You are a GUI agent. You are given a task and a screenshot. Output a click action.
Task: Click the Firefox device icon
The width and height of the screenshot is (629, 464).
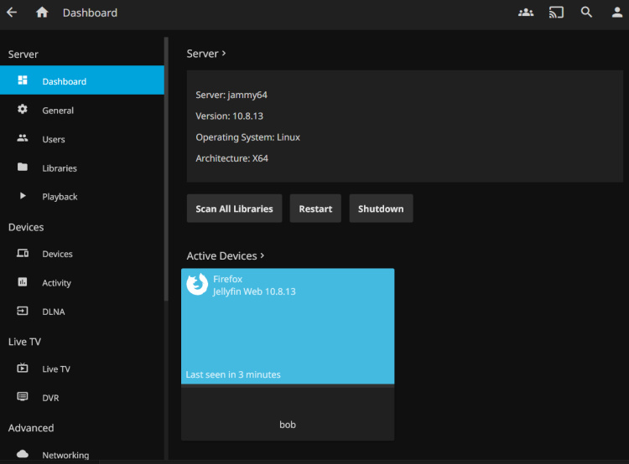coord(196,285)
